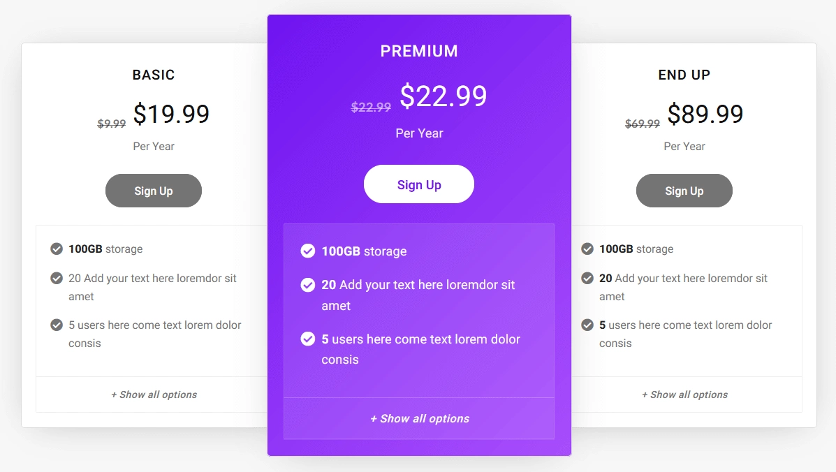Click the checkmark beside Premium 20 Add feature

(308, 285)
